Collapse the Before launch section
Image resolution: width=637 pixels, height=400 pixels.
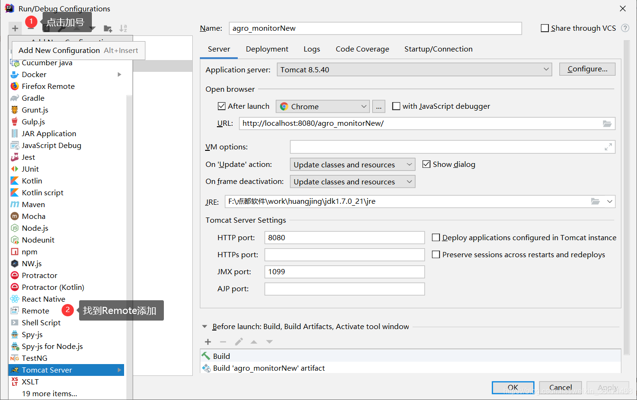tap(205, 327)
